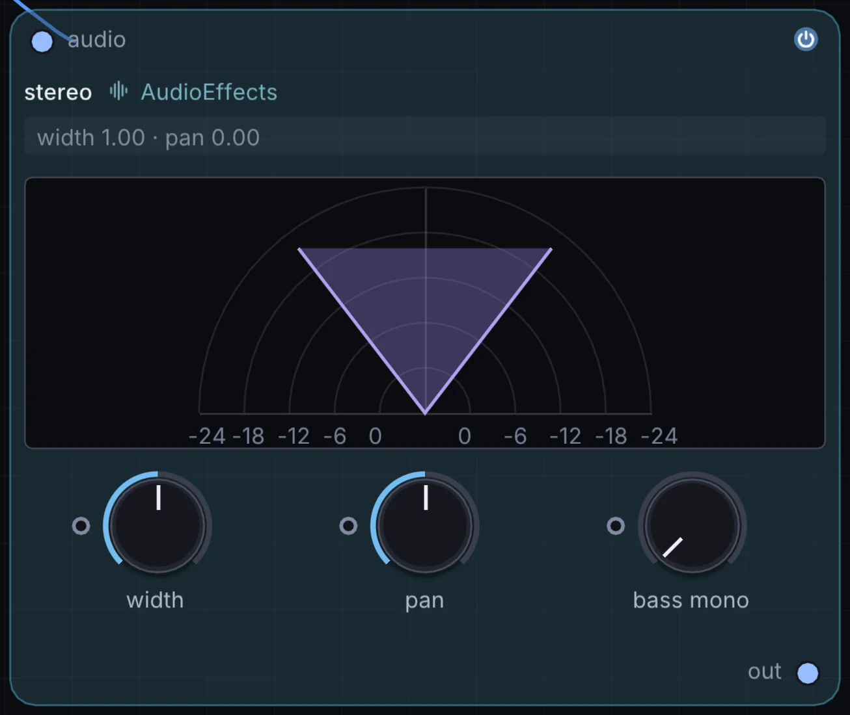
Task: Open the AudioEffects category link
Action: [209, 92]
